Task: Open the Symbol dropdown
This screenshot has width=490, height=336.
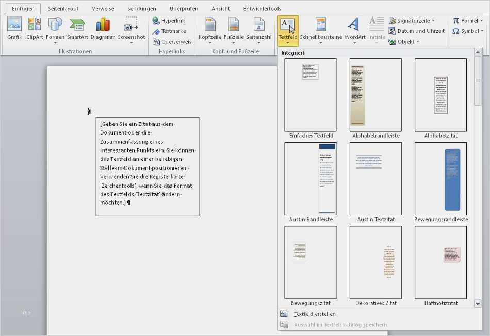Action: [466, 31]
